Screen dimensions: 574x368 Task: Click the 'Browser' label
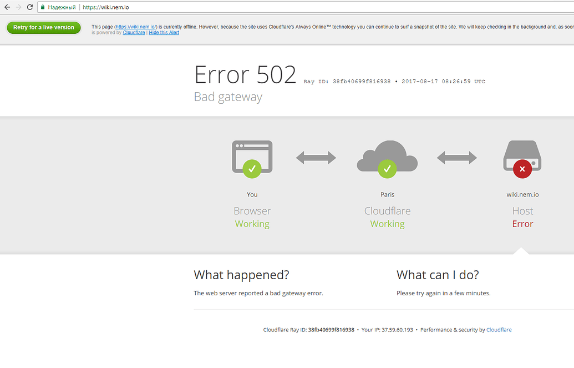pos(252,211)
